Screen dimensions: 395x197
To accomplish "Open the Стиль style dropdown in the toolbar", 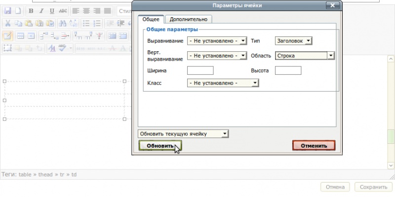I will [x=124, y=11].
